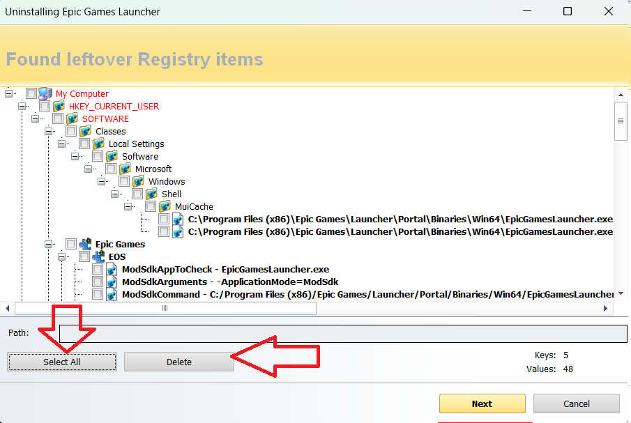Check the ModSdkCommand value checkbox
The image size is (631, 423).
click(98, 294)
